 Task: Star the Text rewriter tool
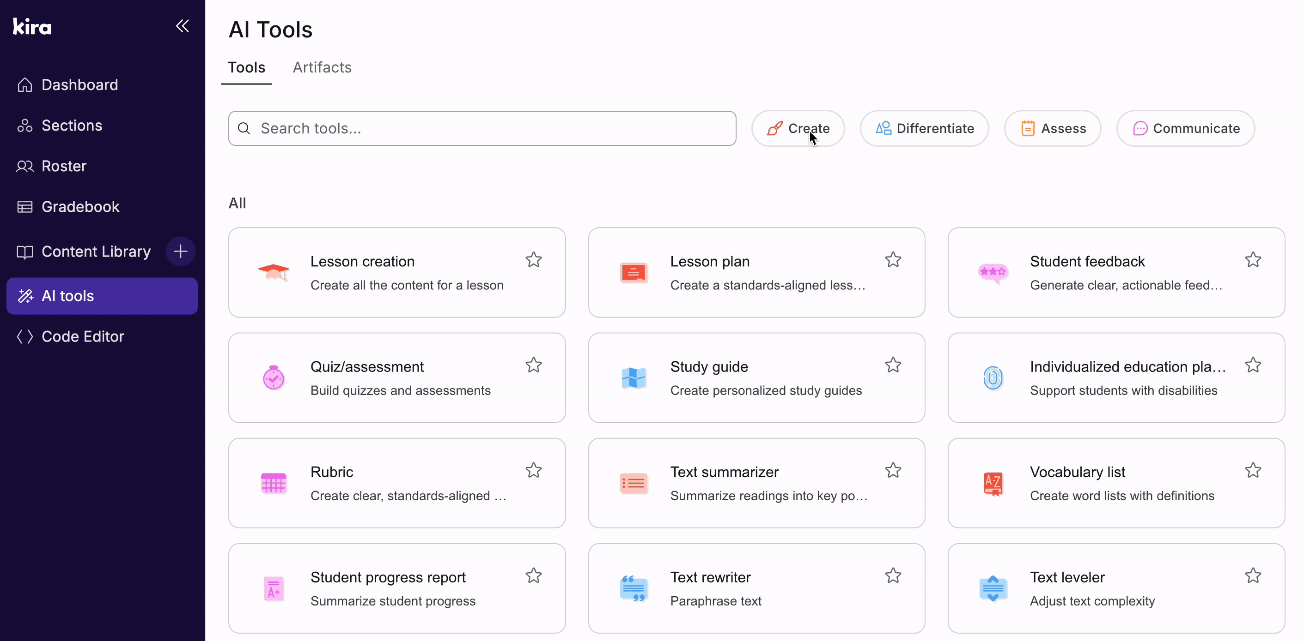[893, 576]
